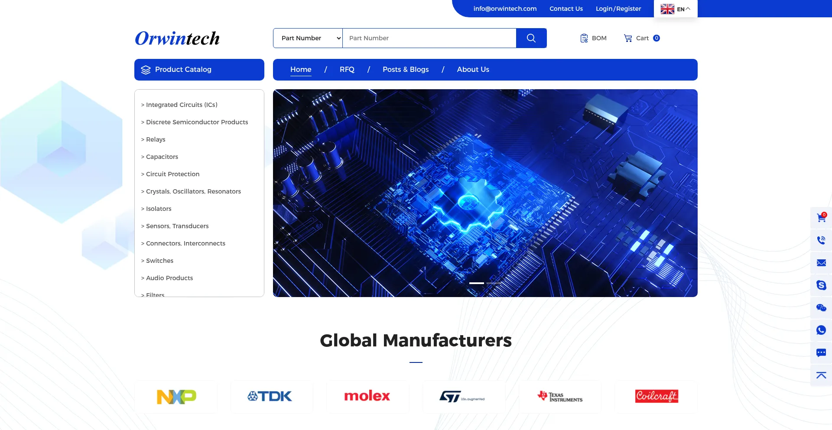Open the Contact Us link

pos(566,9)
